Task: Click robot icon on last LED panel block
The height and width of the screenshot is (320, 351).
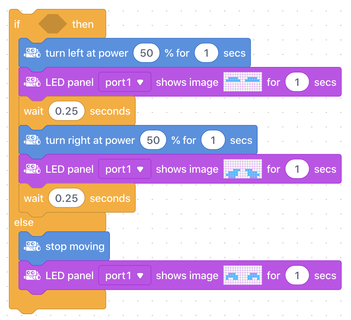Action: point(32,275)
